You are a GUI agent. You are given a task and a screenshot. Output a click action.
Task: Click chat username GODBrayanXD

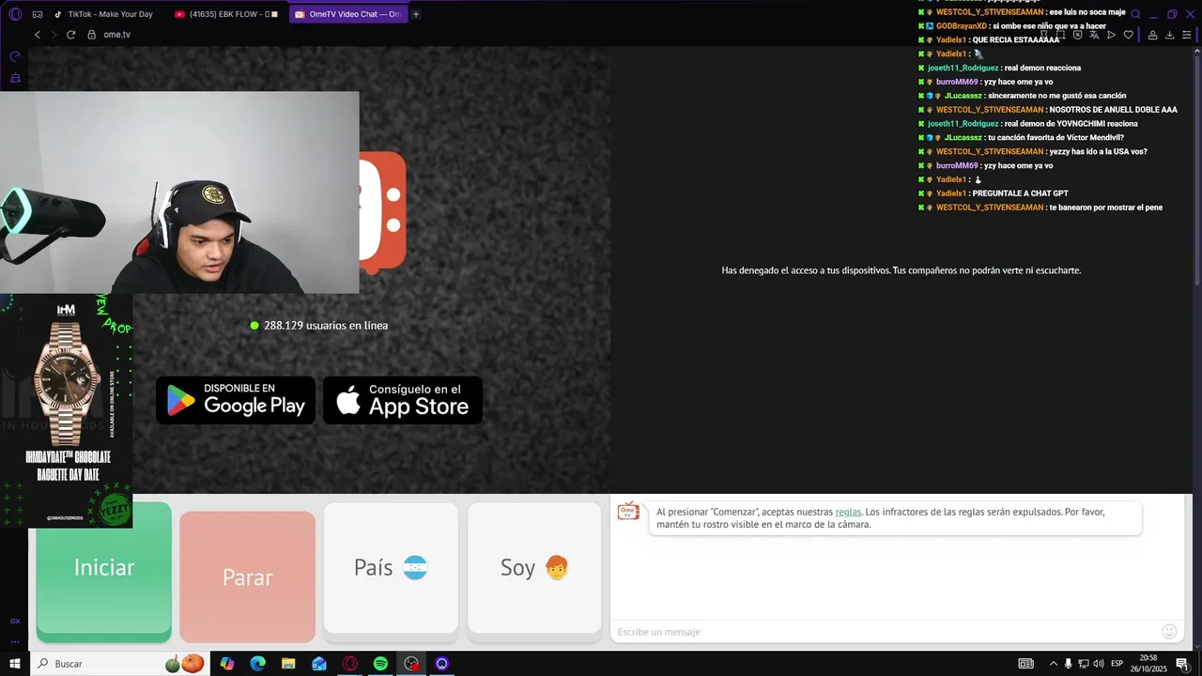pos(962,26)
